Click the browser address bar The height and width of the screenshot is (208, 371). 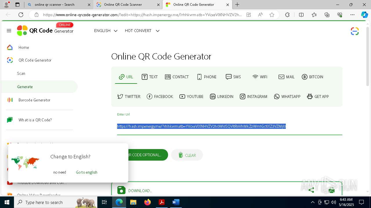click(x=142, y=15)
